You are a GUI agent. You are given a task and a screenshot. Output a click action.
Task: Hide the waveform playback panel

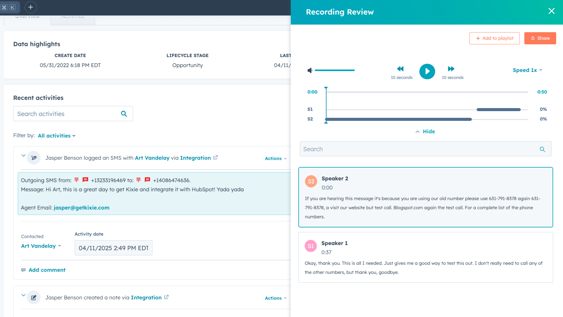(425, 131)
